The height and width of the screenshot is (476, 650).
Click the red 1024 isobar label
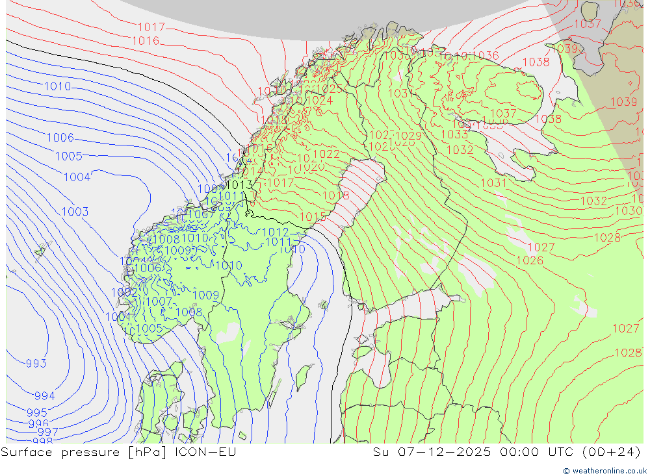coord(320,100)
